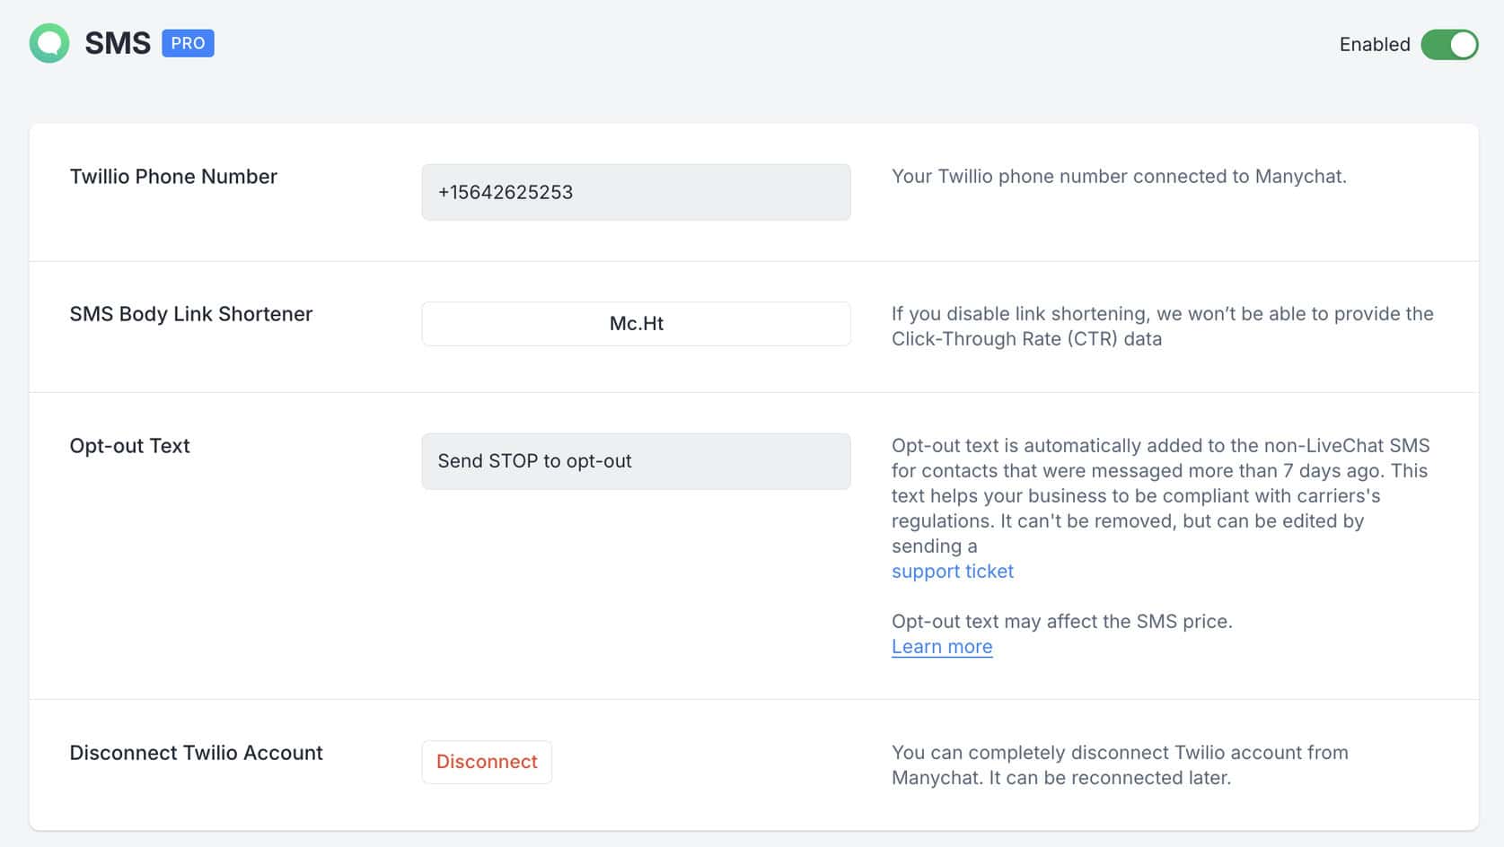
Task: Click the Enabled label beside the switch
Action: click(x=1374, y=45)
